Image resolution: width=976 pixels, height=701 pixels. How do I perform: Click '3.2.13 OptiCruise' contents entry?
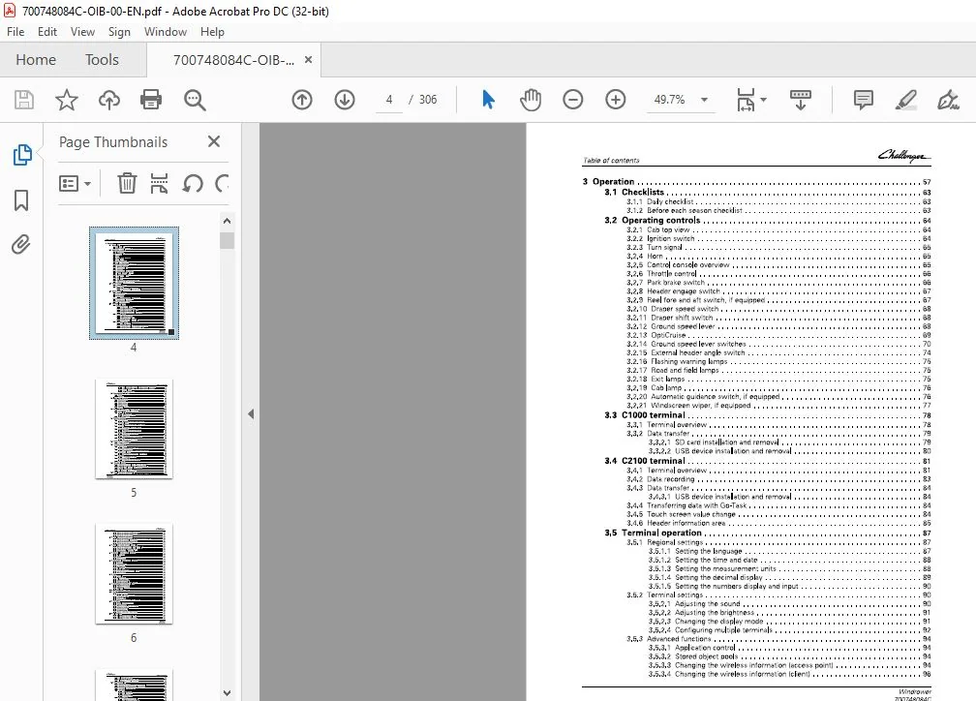(778, 335)
